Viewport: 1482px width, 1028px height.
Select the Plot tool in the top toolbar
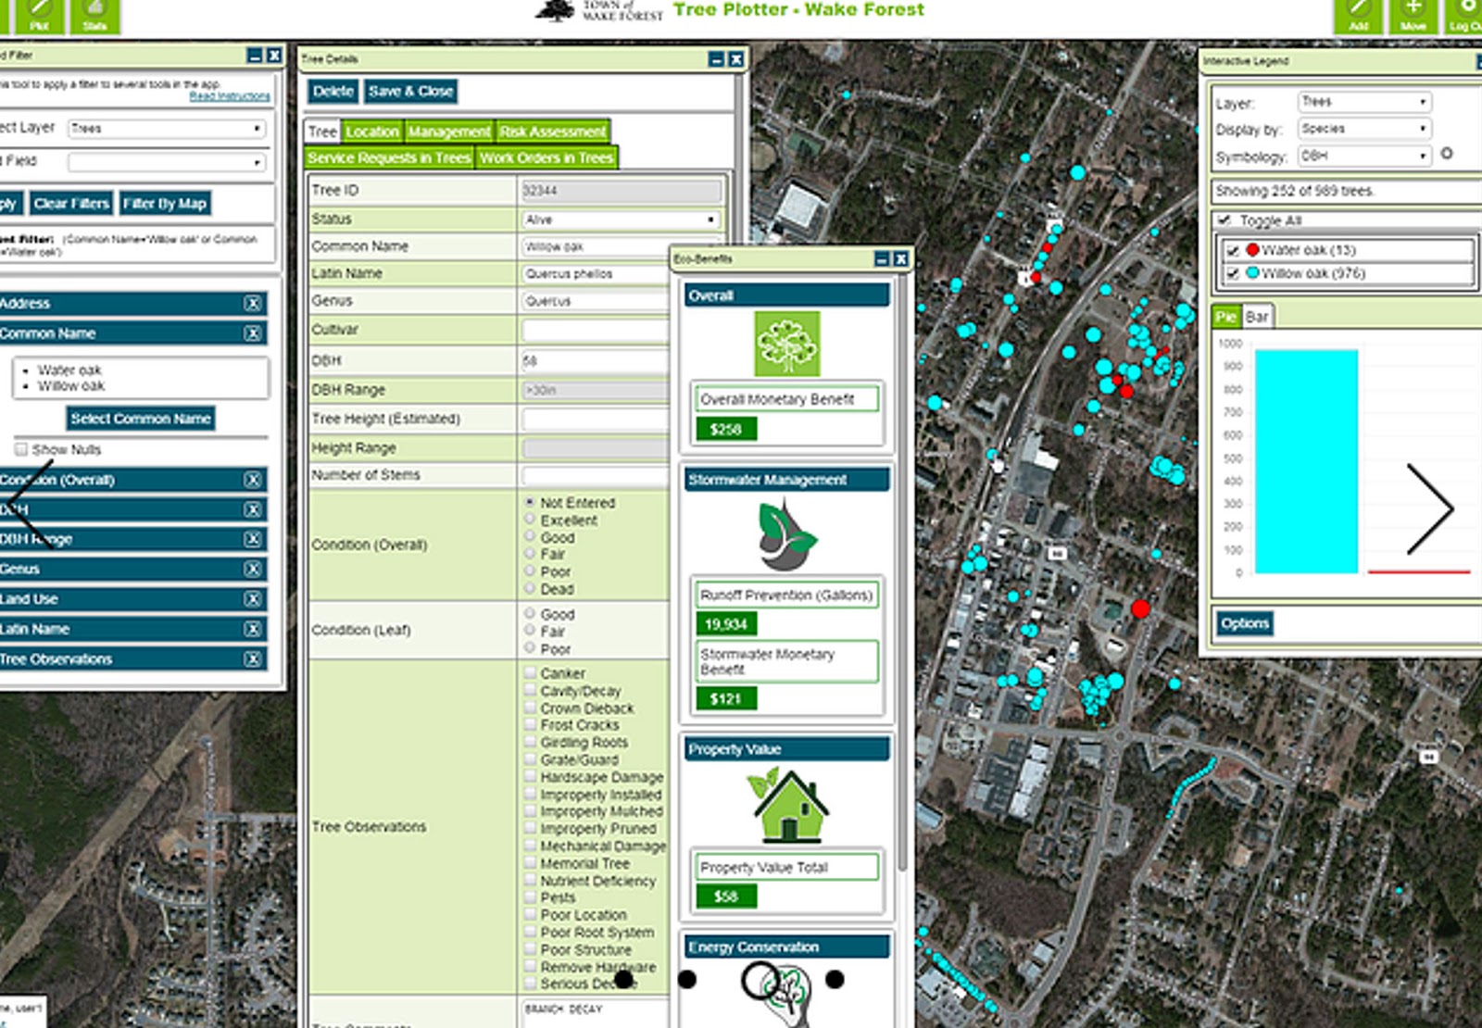39,14
